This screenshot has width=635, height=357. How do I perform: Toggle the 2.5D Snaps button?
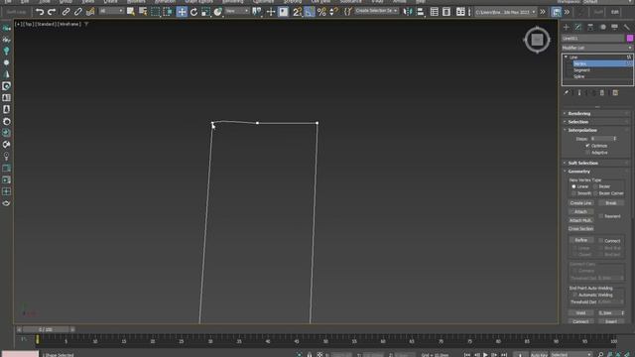(x=297, y=12)
